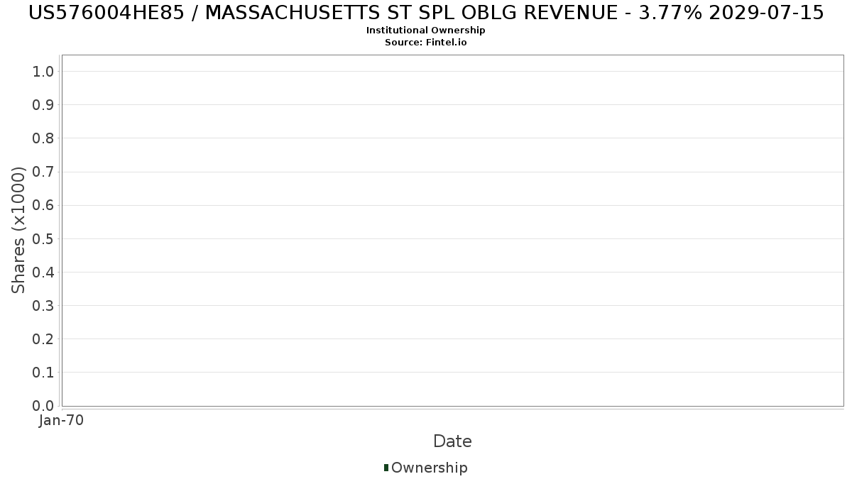Click the 0.1 y-axis tick label
Viewport: 852px width, 479px height.
point(43,373)
